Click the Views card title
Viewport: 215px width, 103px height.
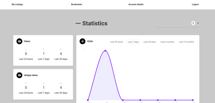pos(27,41)
